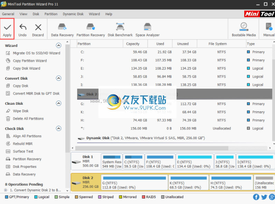Select the K:(NTFS) block on Disk 2
The image size is (275, 204).
189,183
